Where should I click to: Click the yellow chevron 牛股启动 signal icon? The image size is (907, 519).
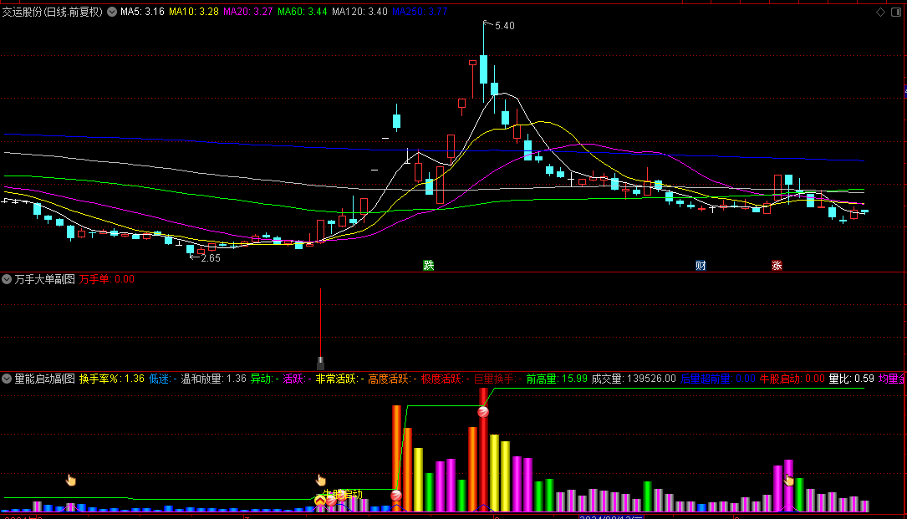pyautogui.click(x=320, y=500)
